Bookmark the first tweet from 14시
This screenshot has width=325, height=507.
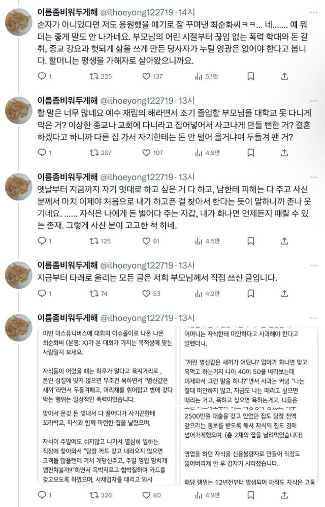click(x=250, y=76)
